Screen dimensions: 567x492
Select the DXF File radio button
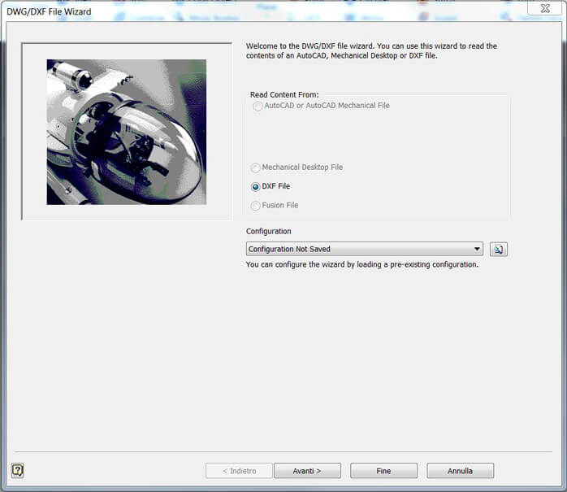(256, 187)
